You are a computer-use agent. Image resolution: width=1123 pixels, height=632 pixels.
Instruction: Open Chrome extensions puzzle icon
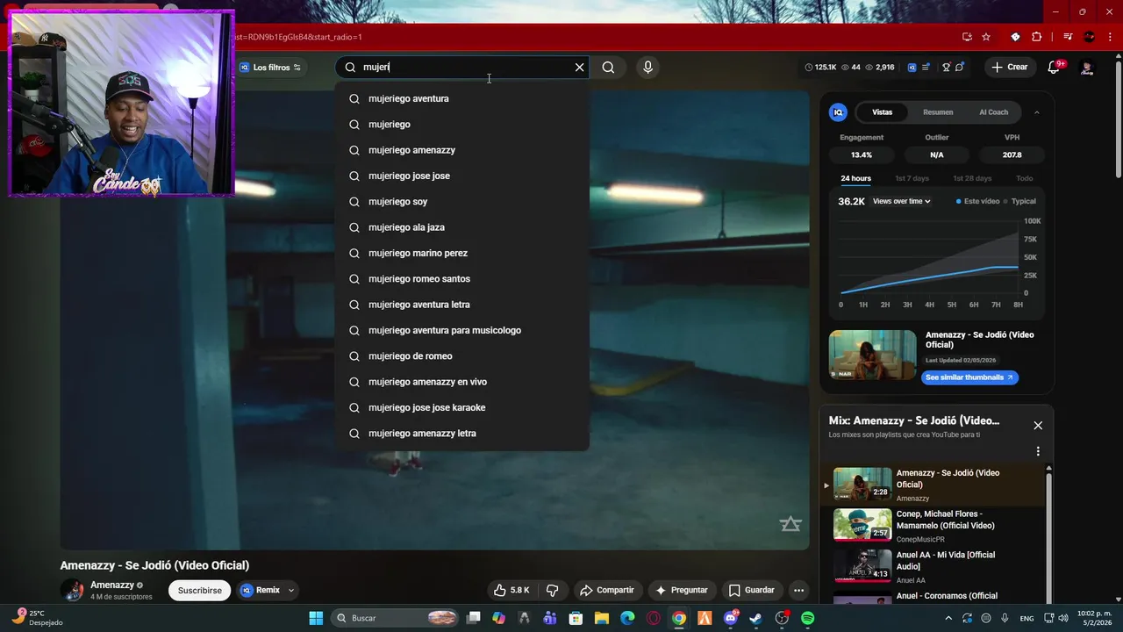[1037, 37]
